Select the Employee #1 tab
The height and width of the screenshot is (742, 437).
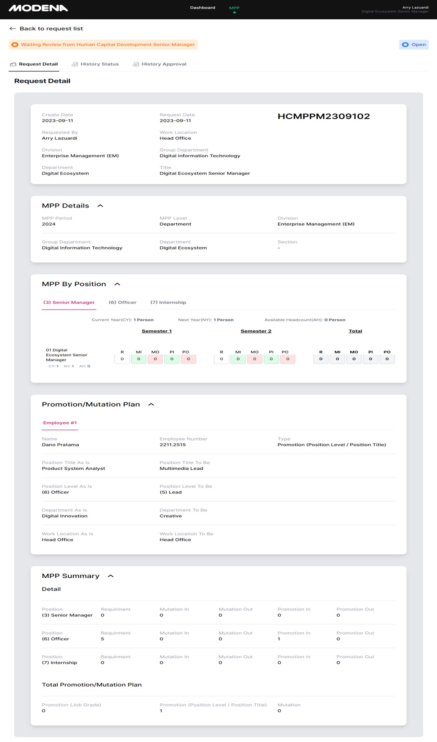point(60,423)
